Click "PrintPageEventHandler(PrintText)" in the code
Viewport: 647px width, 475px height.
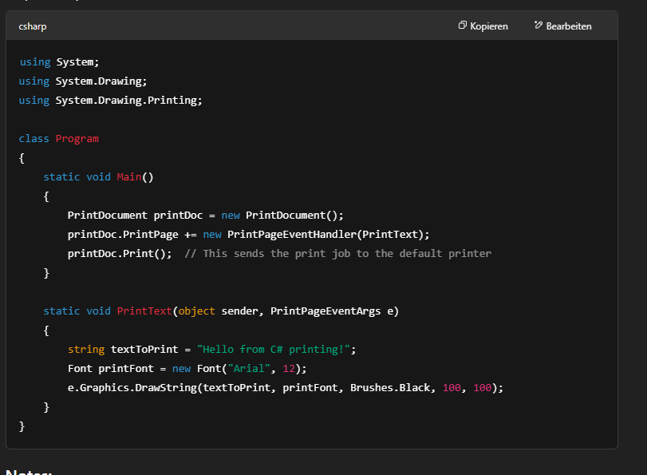325,235
